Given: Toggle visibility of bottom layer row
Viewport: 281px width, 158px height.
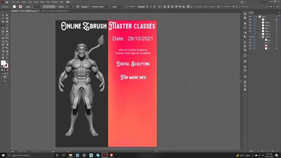Looking at the screenshot, I should click(x=250, y=48).
